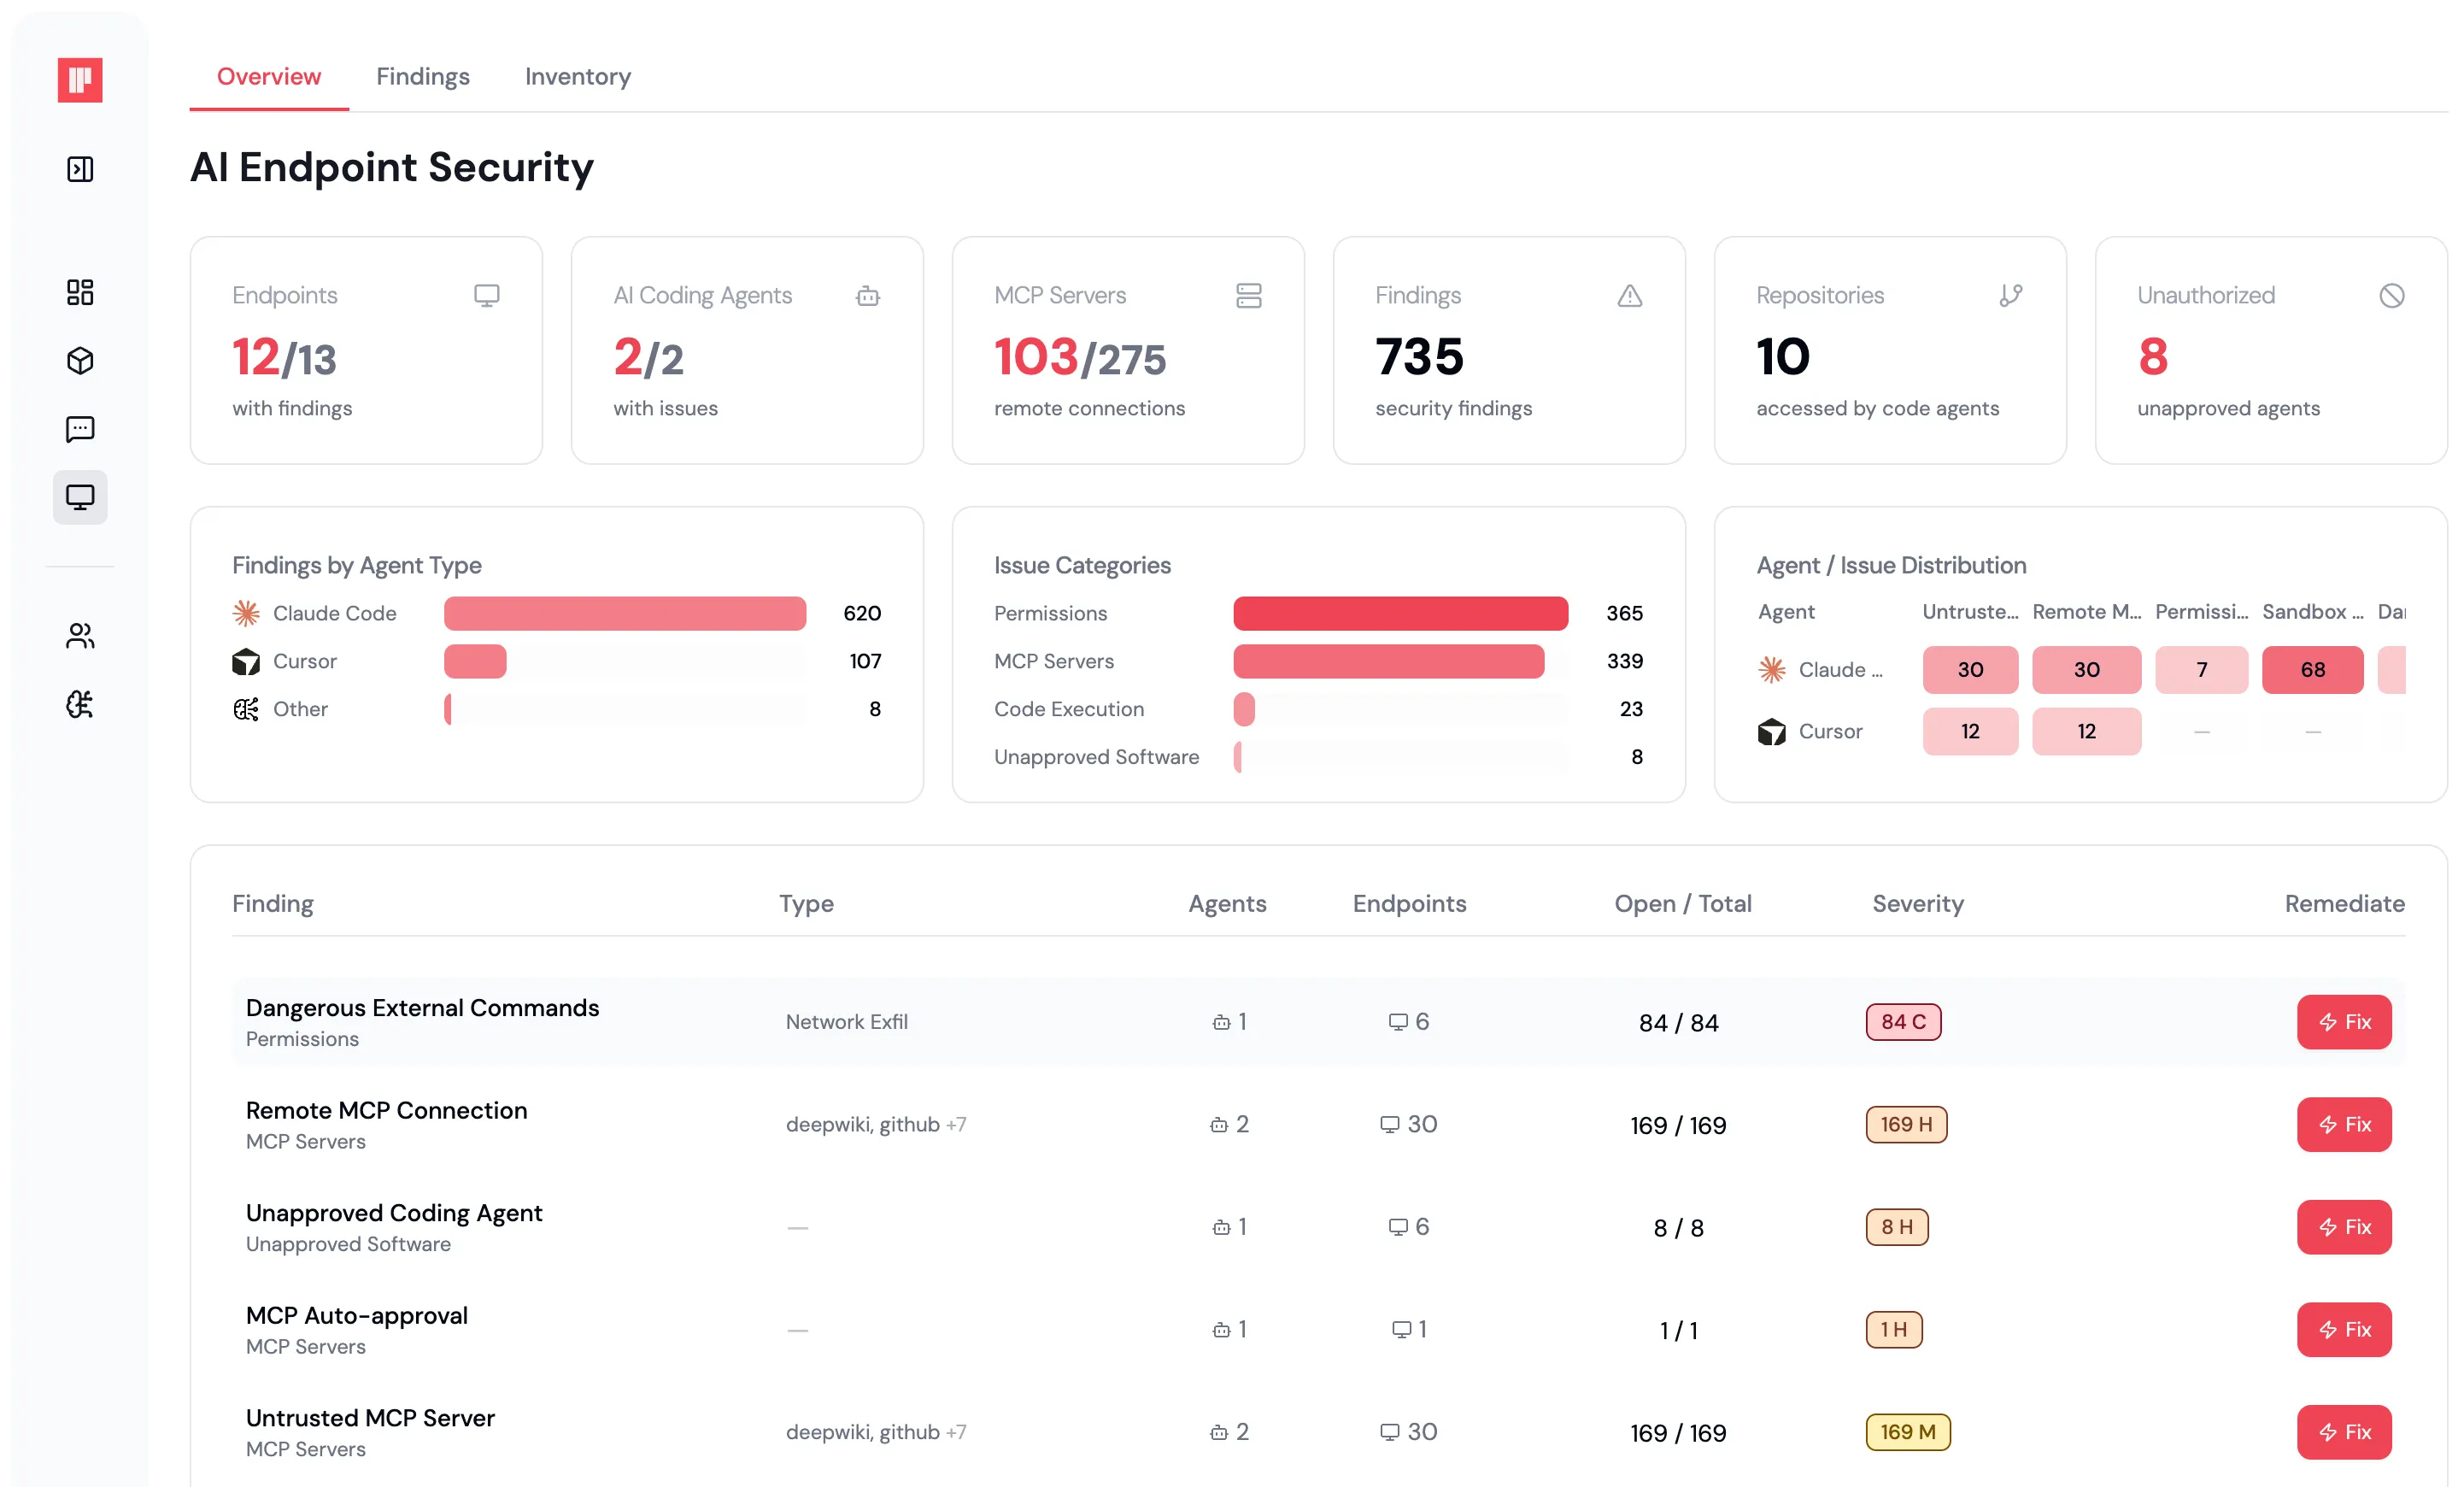
Task: Open the Remote MCP Connection finding
Action: (x=386, y=1110)
